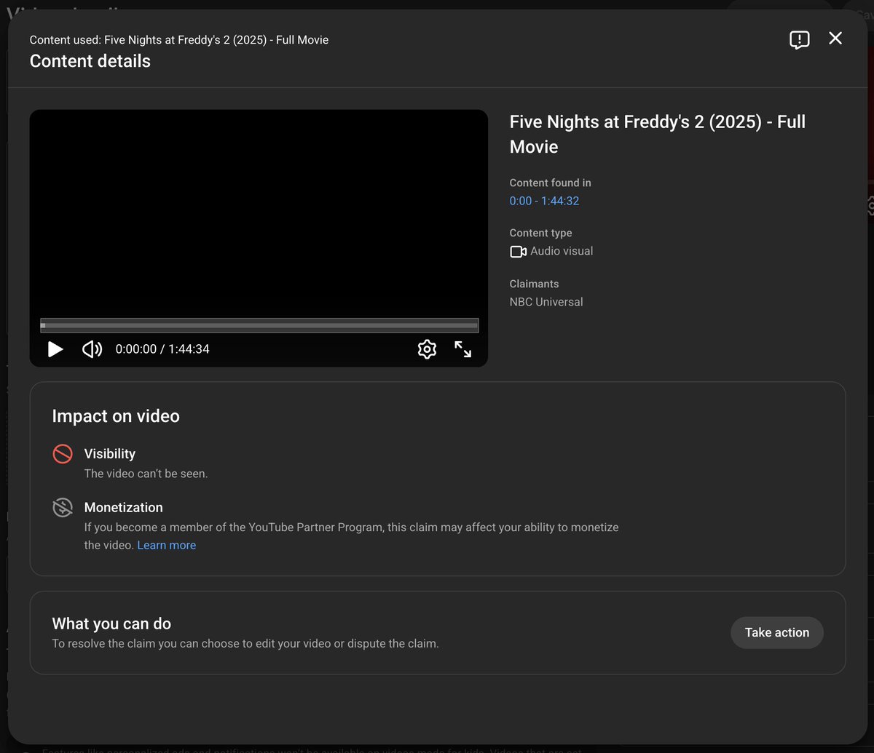Click the Content details header title

point(90,61)
